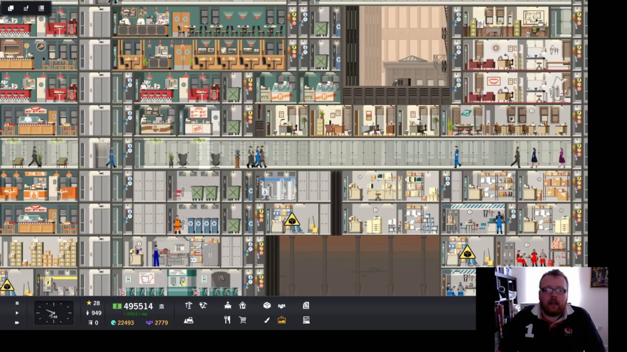Open the apartments house build category
Screen dimensions: 627x352
tap(242, 306)
